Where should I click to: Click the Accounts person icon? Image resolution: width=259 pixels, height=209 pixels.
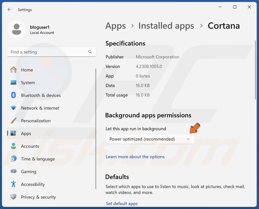[13, 146]
